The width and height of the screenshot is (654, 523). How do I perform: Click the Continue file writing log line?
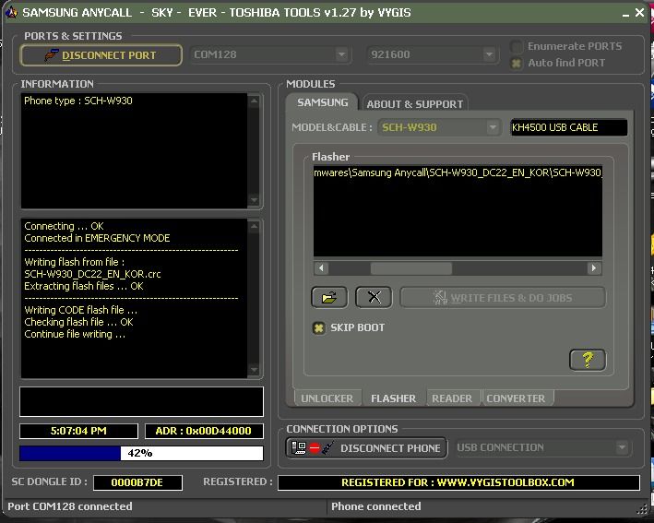(75, 334)
